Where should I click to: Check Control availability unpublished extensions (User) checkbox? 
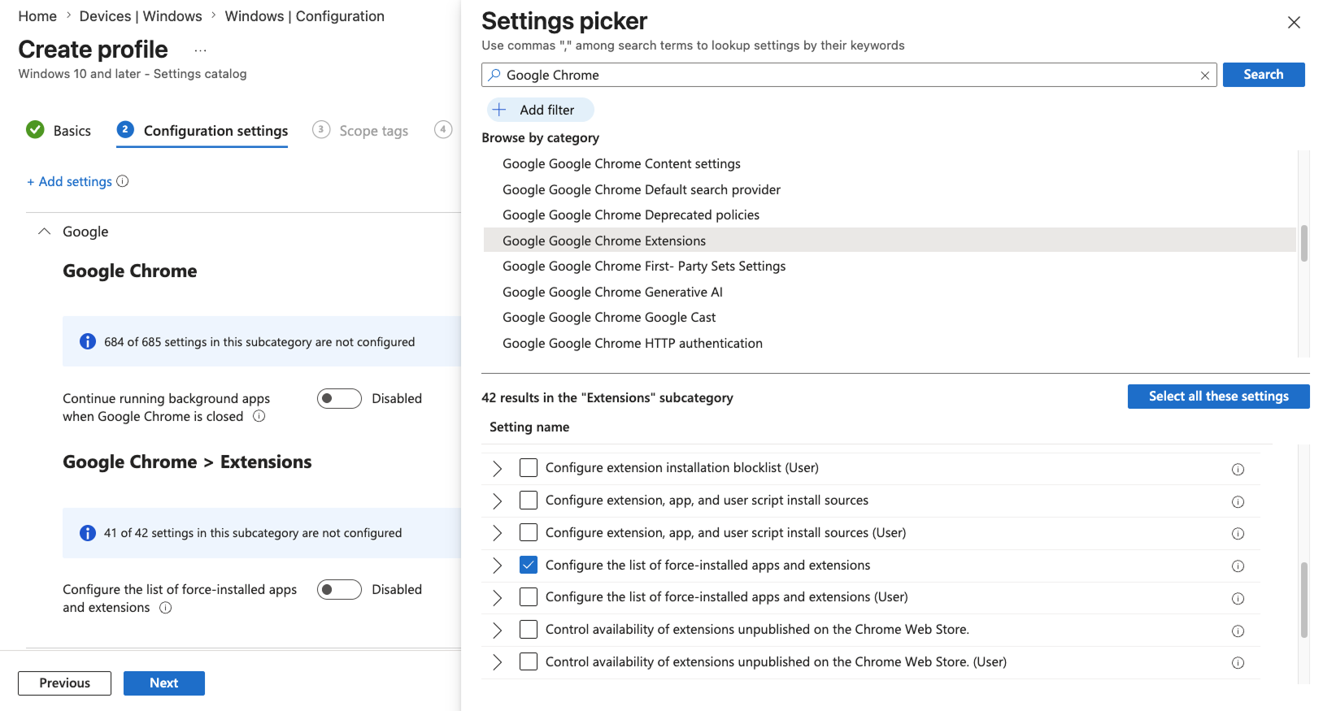(x=529, y=661)
